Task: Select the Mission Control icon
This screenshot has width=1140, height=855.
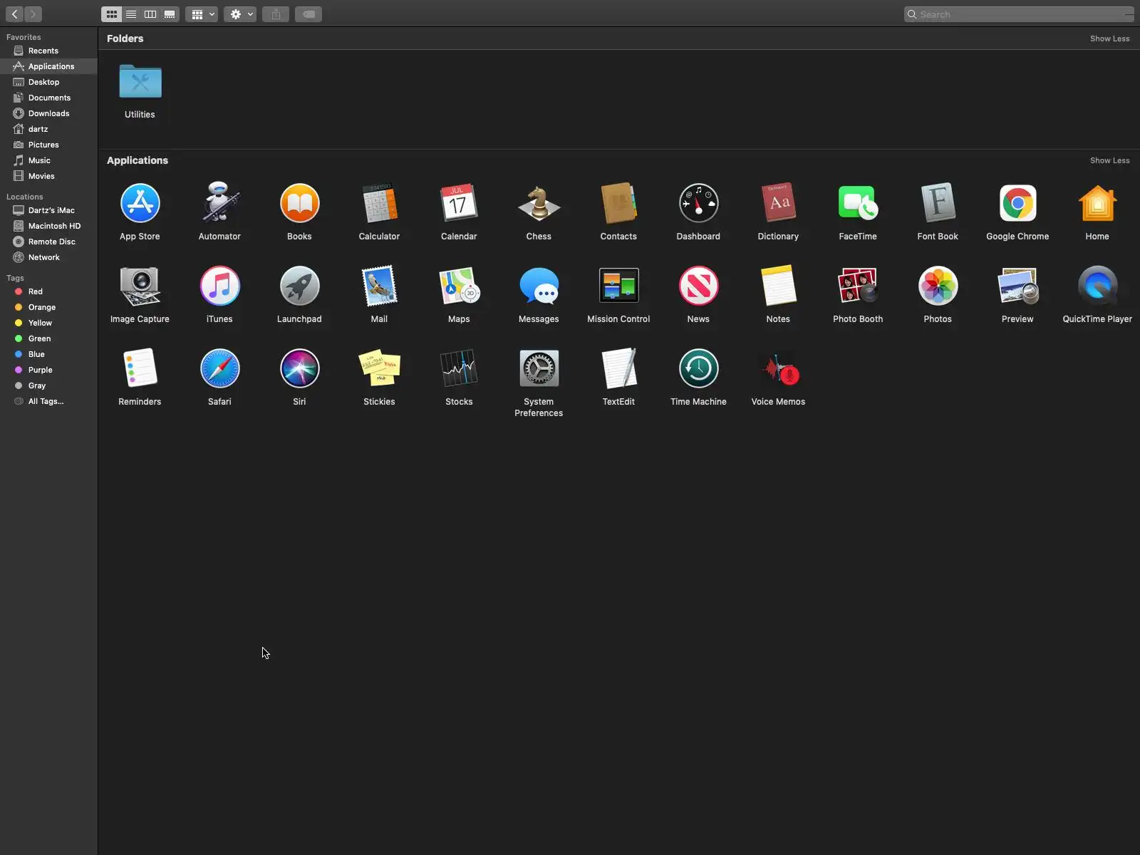Action: click(x=618, y=286)
